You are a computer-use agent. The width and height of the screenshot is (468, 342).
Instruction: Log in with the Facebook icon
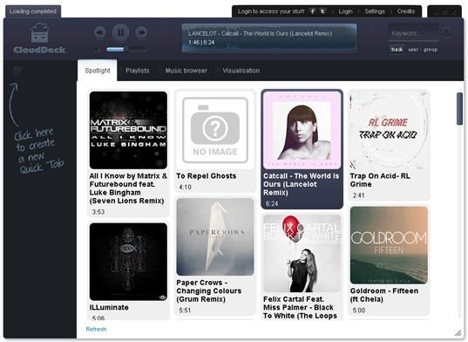pyautogui.click(x=312, y=11)
